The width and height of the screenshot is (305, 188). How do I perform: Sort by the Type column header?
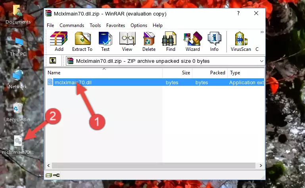coord(246,73)
